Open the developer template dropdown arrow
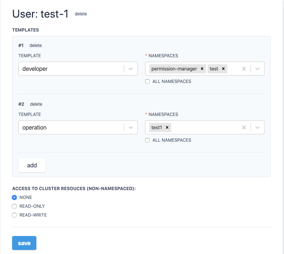284x254 pixels. [x=131, y=69]
